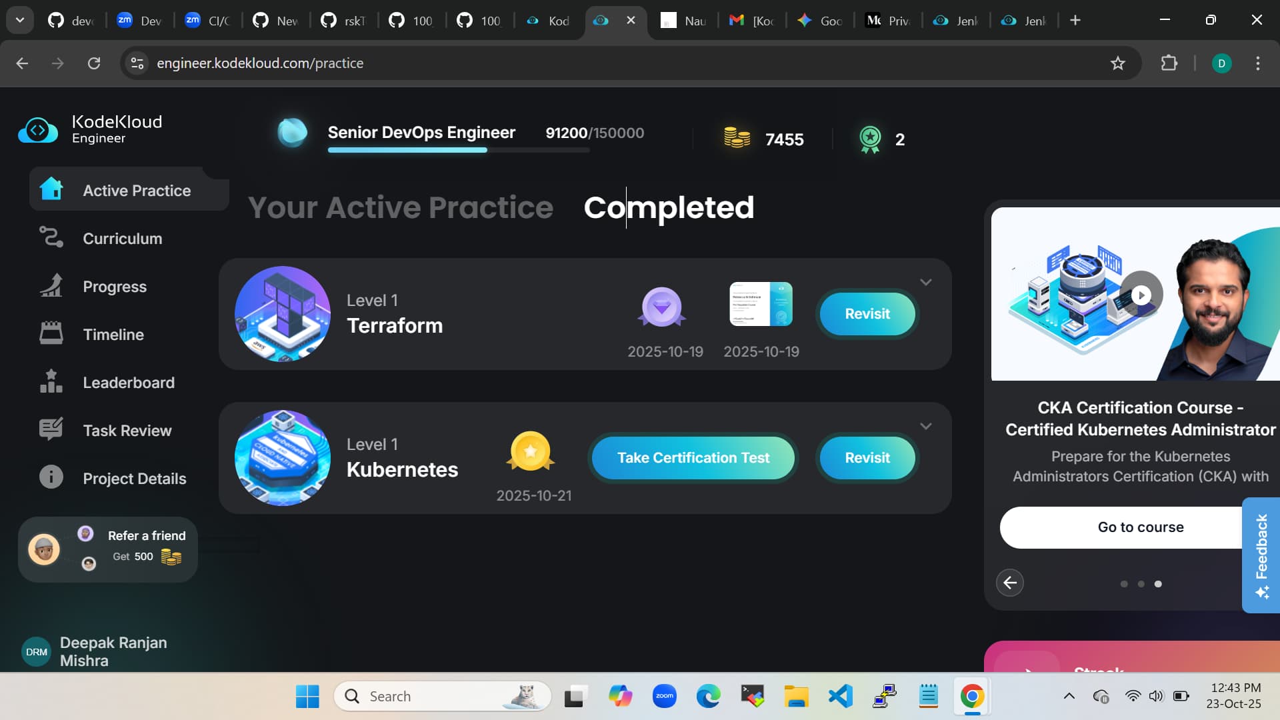Open the Task Review icon
Viewport: 1280px width, 720px height.
51,429
